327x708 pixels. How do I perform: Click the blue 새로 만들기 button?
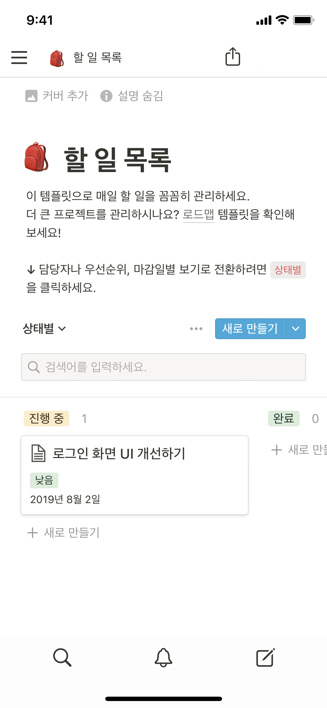tap(250, 329)
